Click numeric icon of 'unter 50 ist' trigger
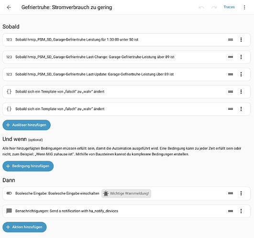The height and width of the screenshot is (238, 254). pyautogui.click(x=9, y=40)
